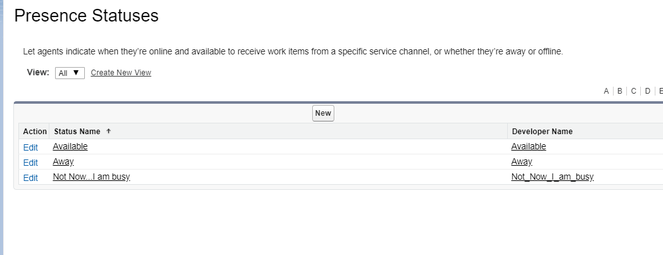Filter list by letter B
The height and width of the screenshot is (255, 663).
620,91
